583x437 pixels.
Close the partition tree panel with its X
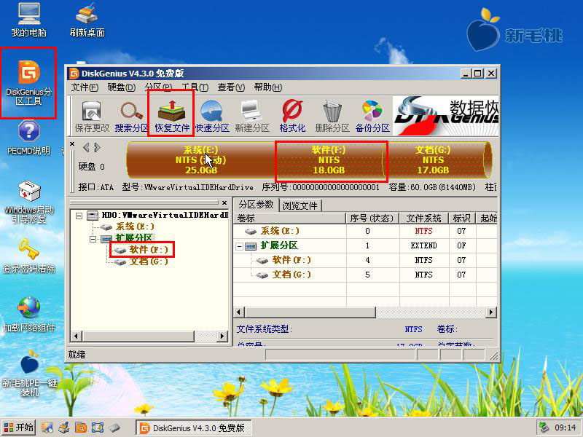(x=224, y=203)
